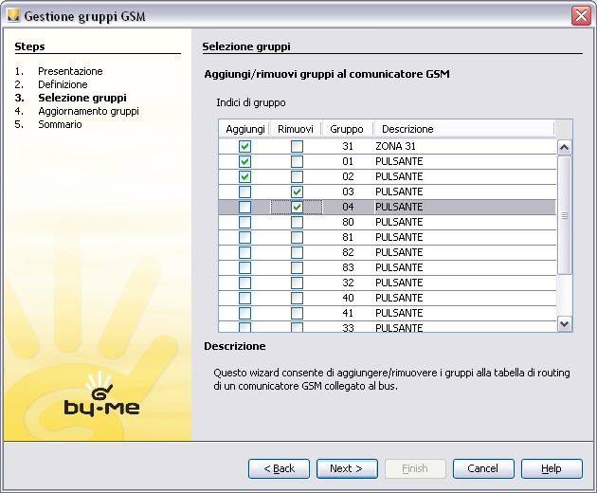597x493 pixels.
Task: Select the ZONA 31 description cell
Action: (x=465, y=146)
